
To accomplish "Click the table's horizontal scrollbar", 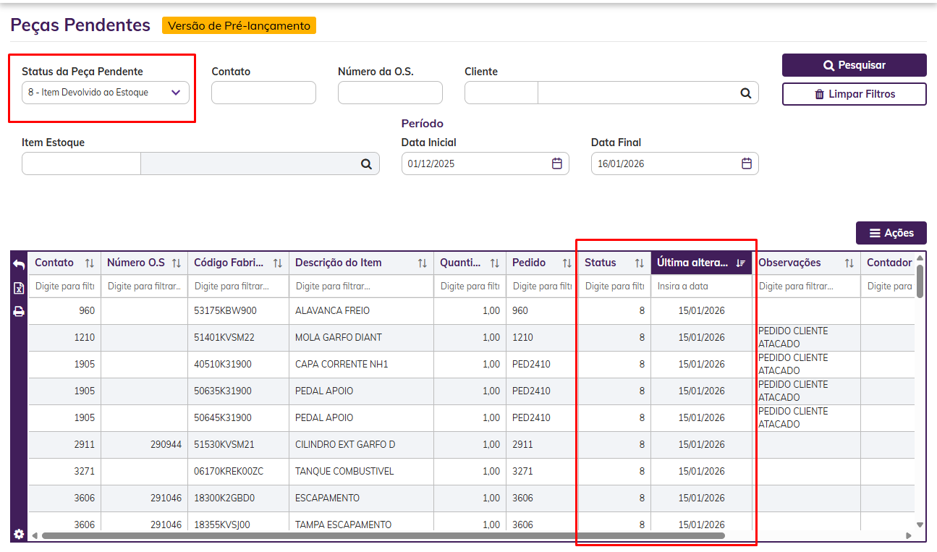I will pos(383,536).
